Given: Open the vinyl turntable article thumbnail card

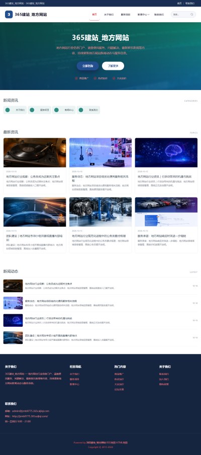Looking at the screenshot, I should coord(35,153).
